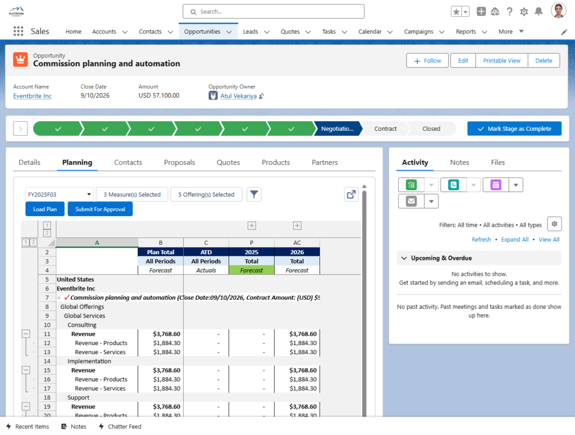
Task: Open the help question mark icon
Action: coord(509,12)
